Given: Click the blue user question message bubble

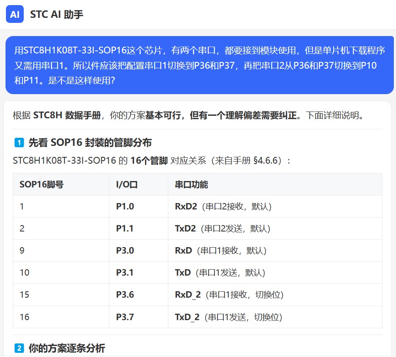Looking at the screenshot, I should pyautogui.click(x=200, y=65).
